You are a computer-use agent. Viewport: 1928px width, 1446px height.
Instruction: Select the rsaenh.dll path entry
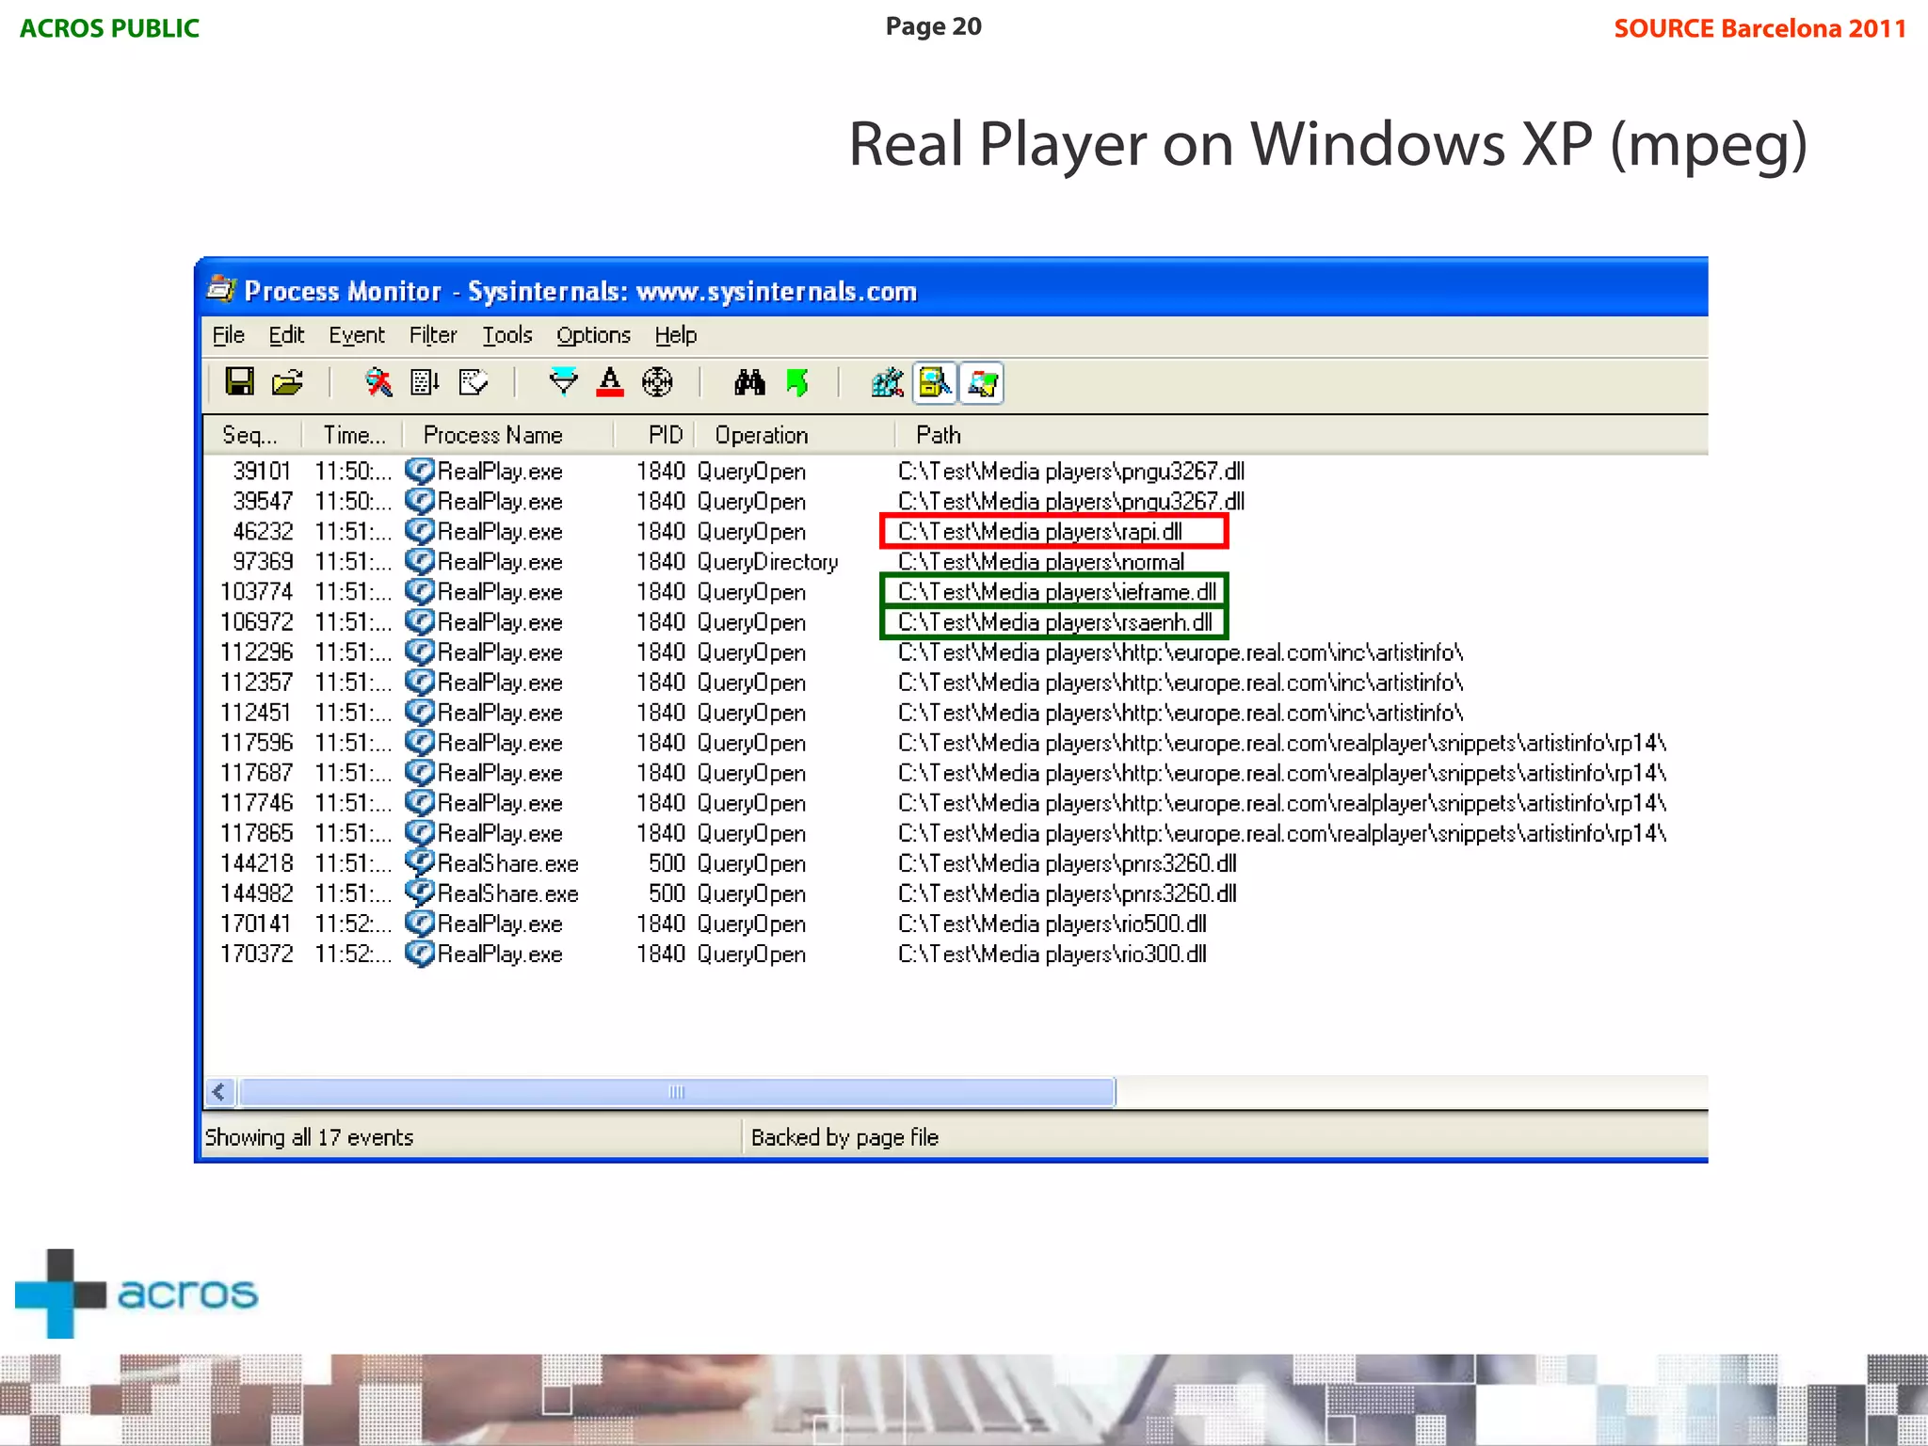tap(1053, 621)
